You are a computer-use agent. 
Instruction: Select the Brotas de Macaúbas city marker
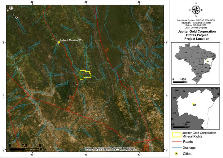coord(59,42)
